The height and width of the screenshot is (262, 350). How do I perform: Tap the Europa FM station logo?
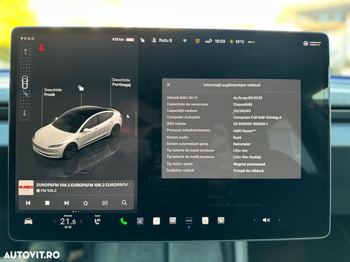pyautogui.click(x=26, y=188)
